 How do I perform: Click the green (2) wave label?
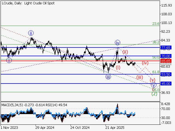154,94
